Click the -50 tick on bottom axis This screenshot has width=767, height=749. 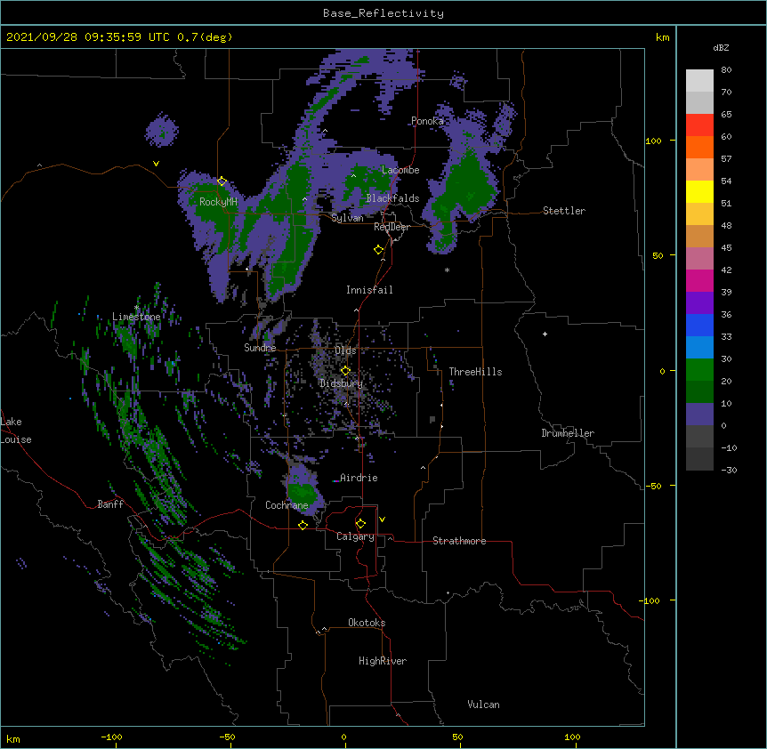point(227,737)
